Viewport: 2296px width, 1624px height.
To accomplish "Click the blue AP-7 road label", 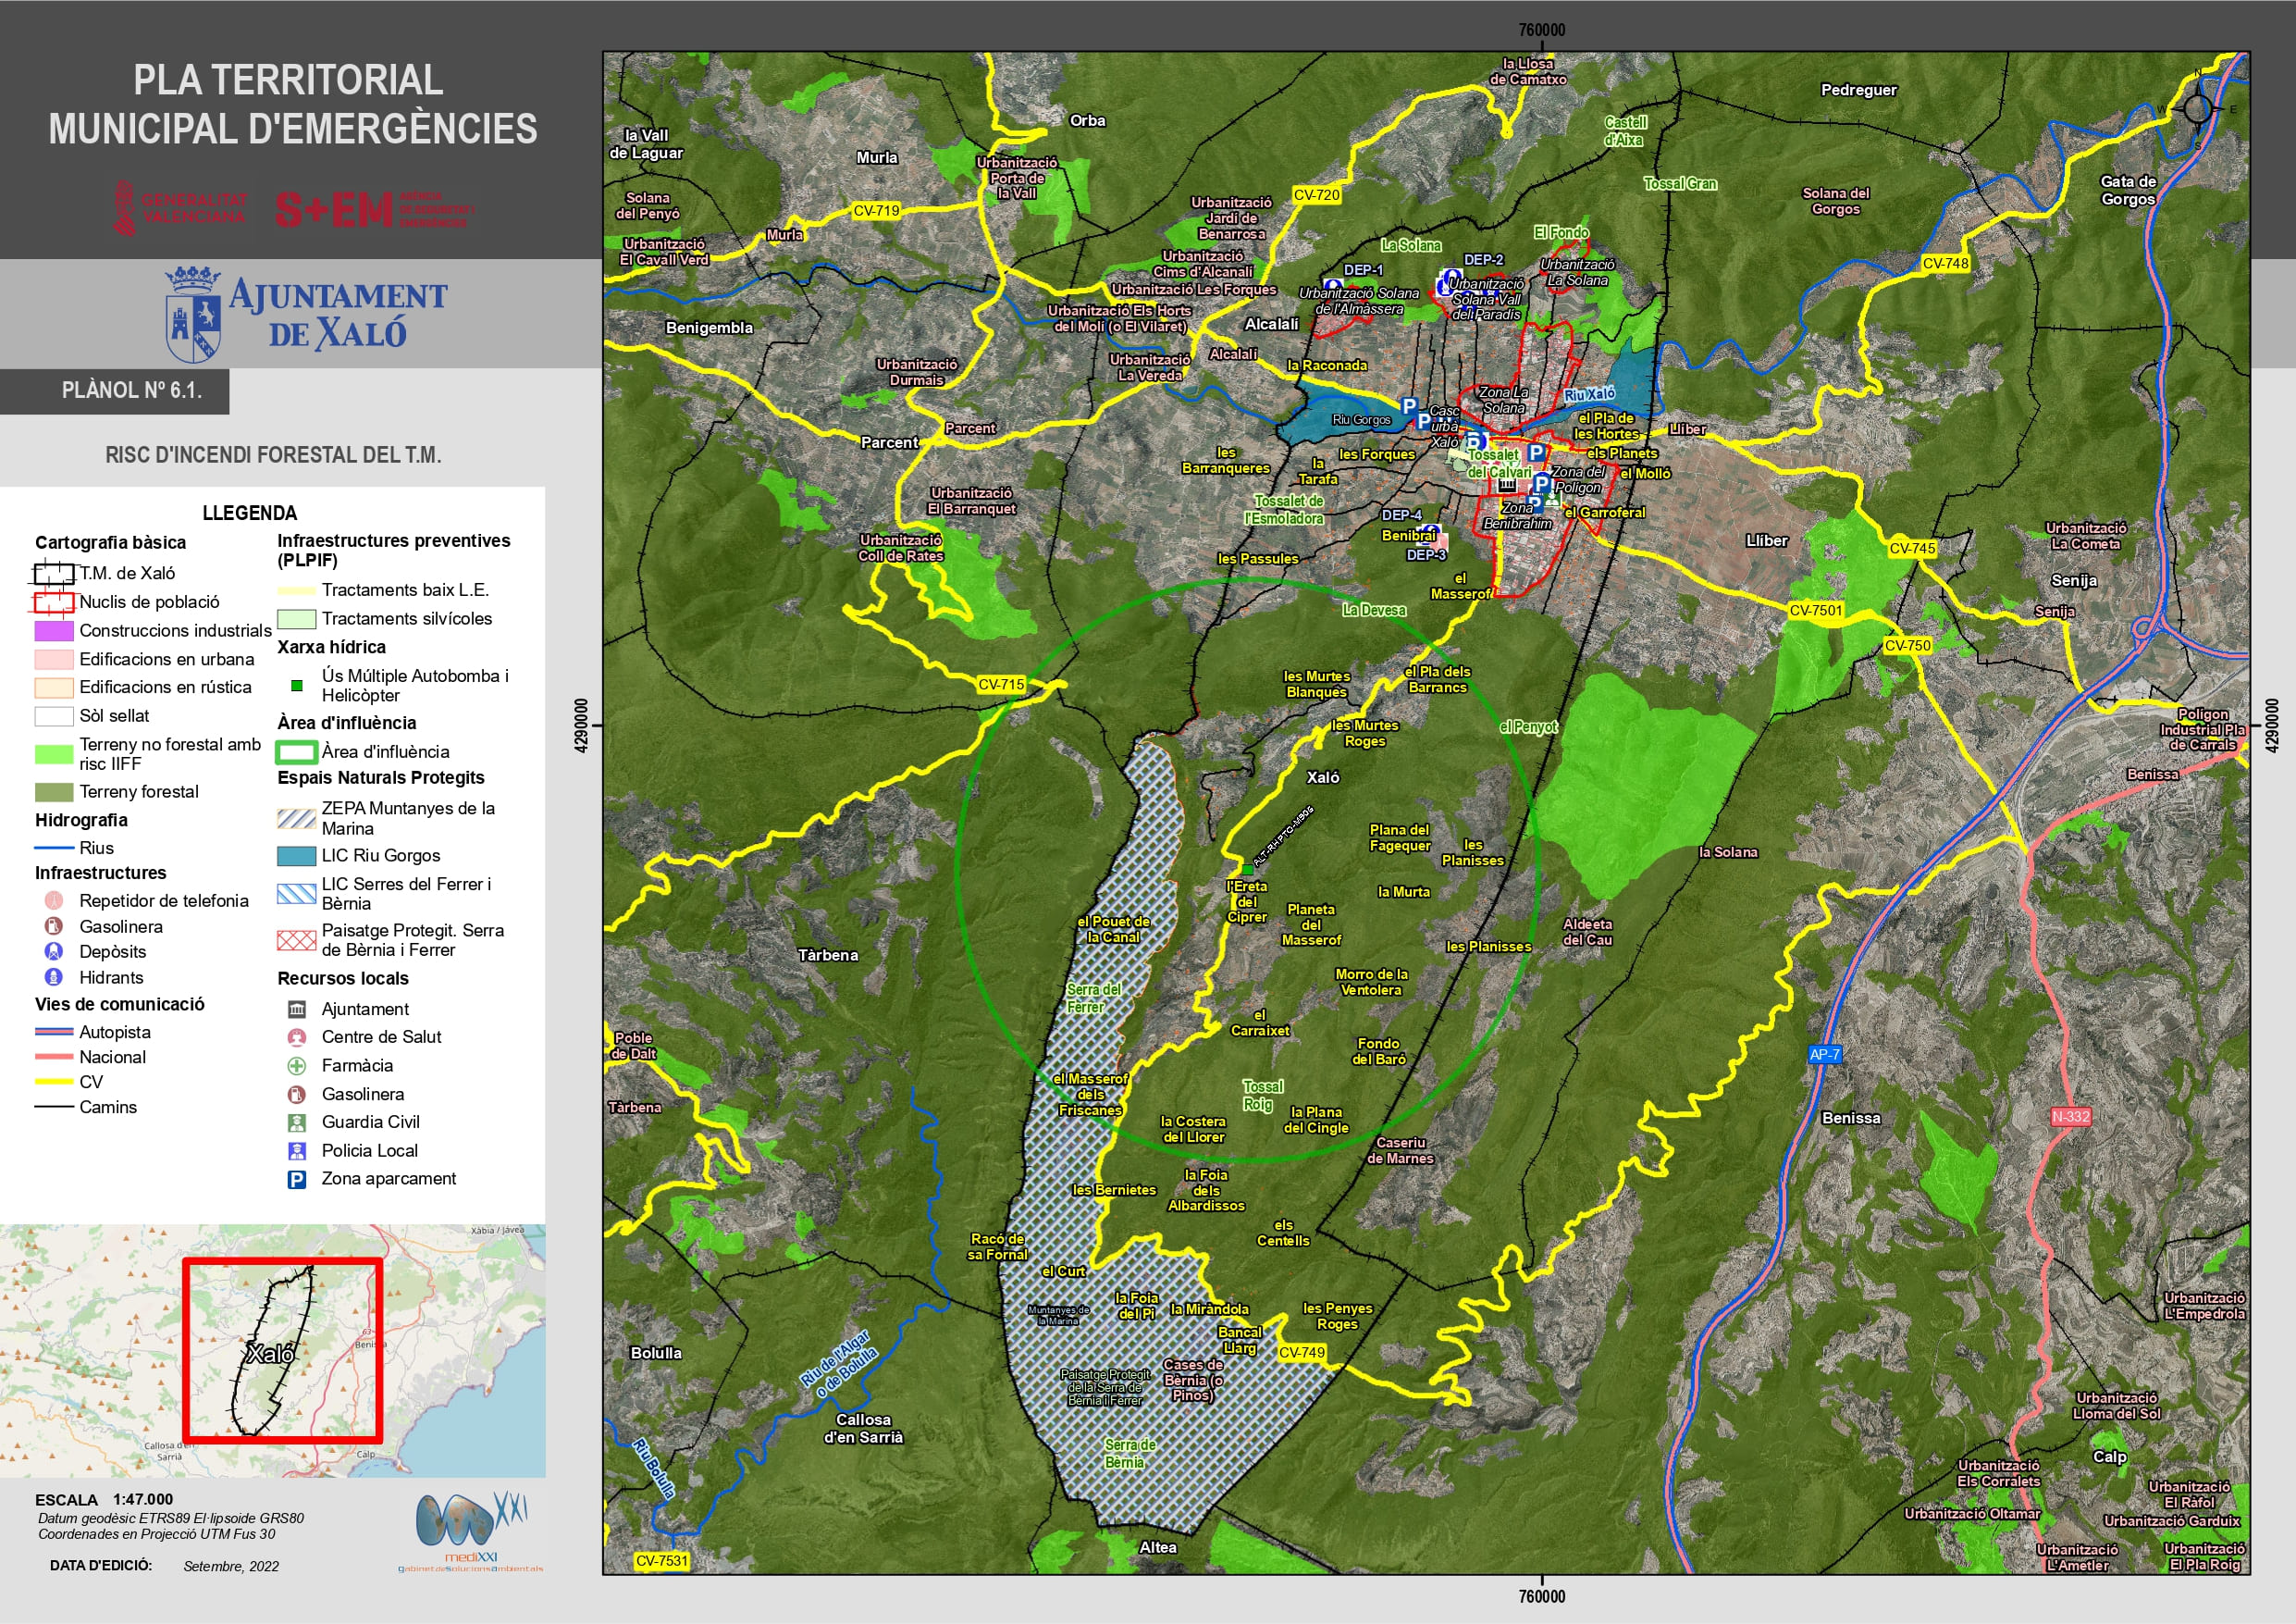I will pyautogui.click(x=1824, y=1054).
